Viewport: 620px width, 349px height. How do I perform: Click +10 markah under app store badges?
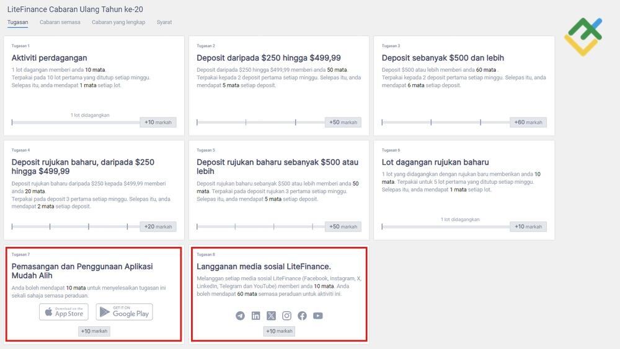point(94,331)
